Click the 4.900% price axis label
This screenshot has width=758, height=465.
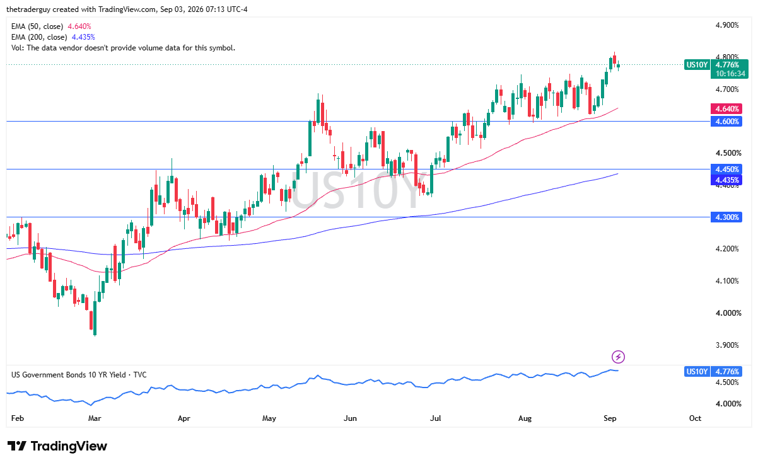click(x=727, y=25)
